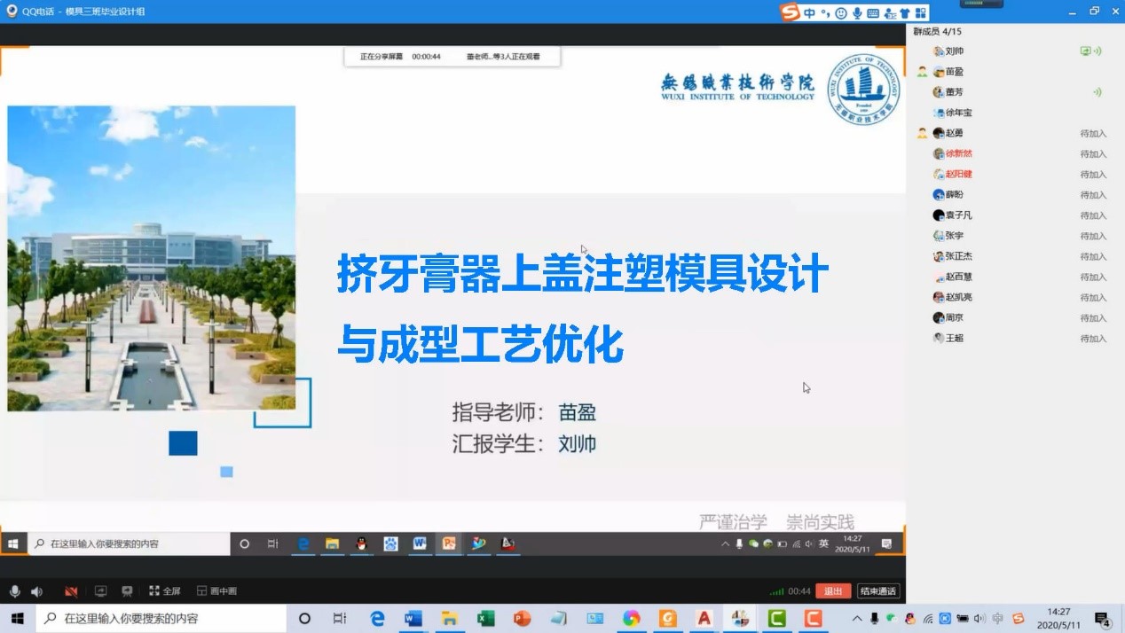Click 结束通话 to end call
The image size is (1125, 633).
(x=877, y=591)
